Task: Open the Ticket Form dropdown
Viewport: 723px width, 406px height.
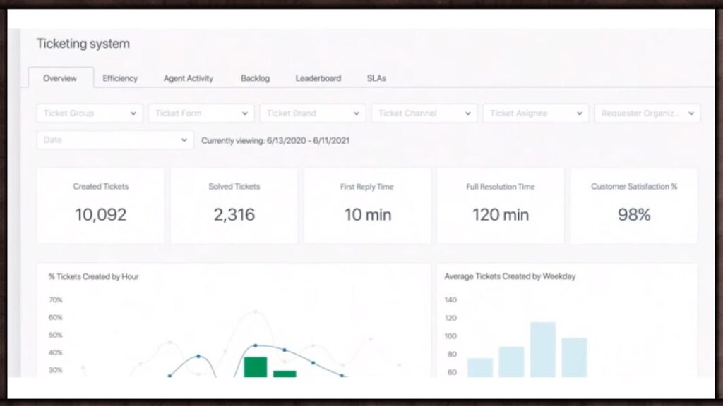Action: [201, 113]
